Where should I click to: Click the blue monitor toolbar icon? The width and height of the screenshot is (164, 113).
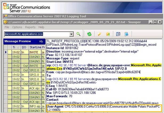(126, 34)
